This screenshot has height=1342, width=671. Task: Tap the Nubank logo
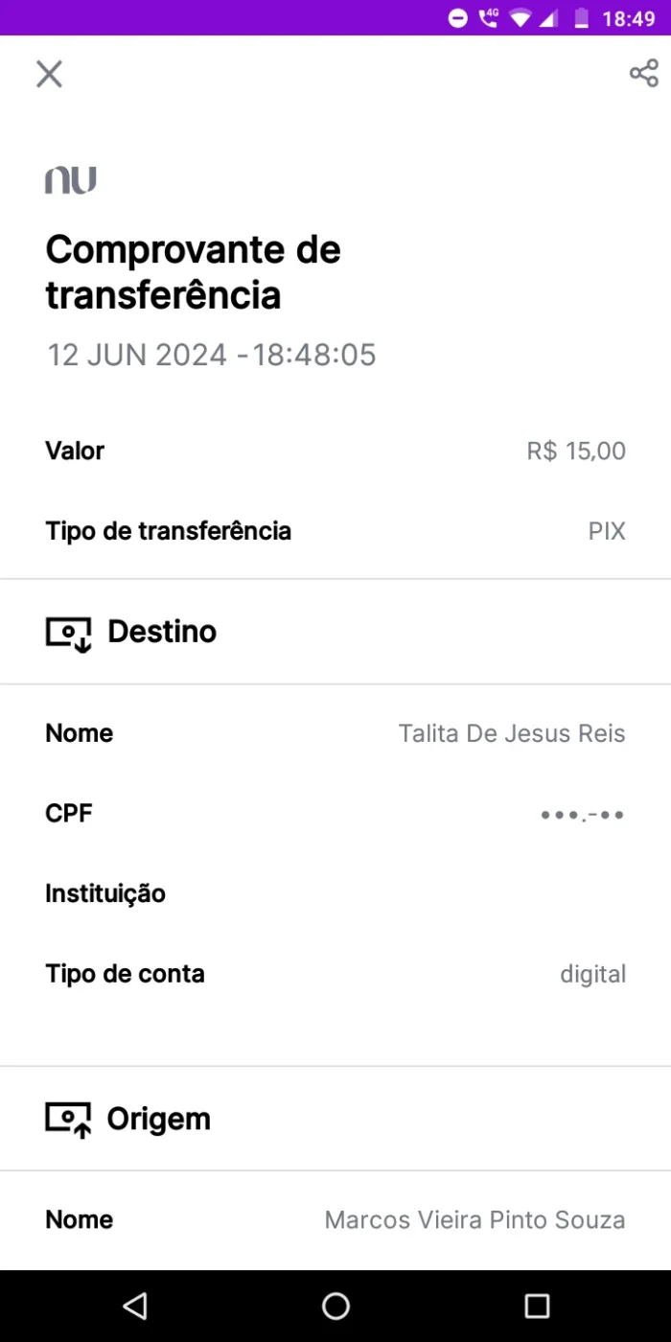(x=71, y=180)
